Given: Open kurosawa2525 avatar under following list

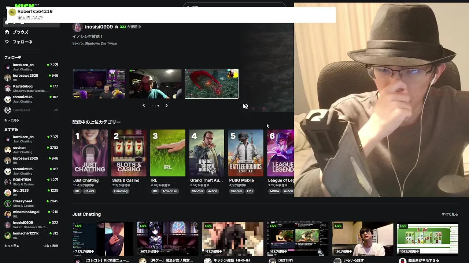Looking at the screenshot, I should 8,77.
